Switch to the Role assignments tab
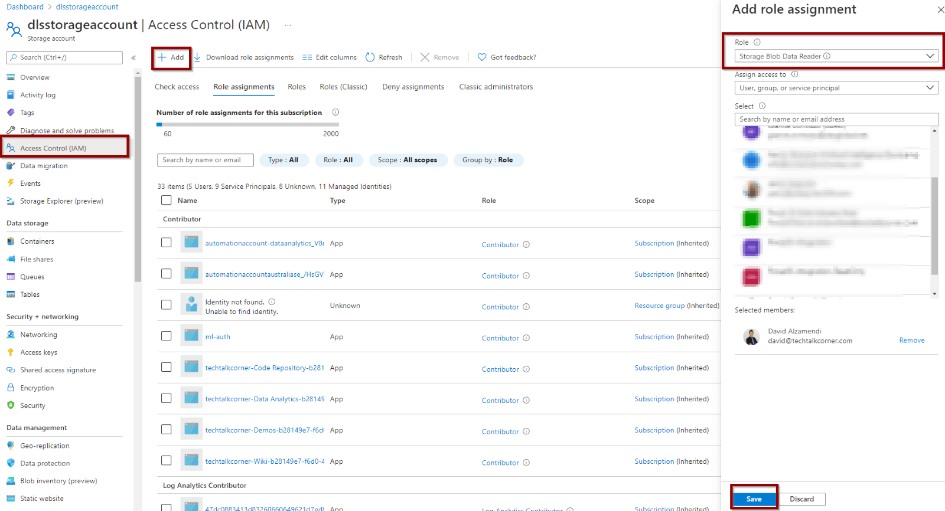Screen dimensions: 945x511 tap(244, 87)
